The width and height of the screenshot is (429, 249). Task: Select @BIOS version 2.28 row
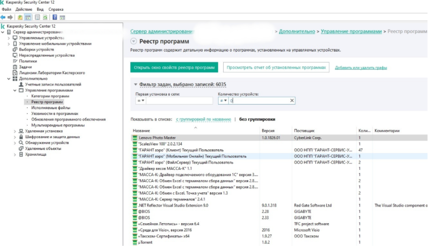[x=279, y=212]
